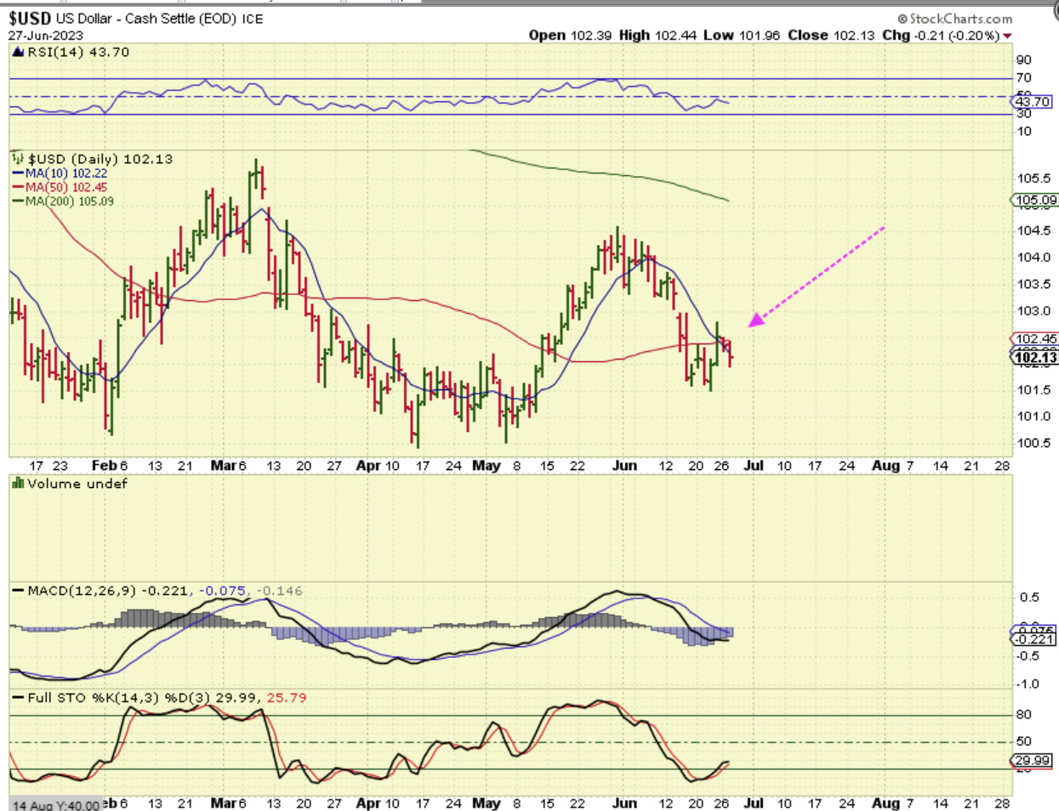
Task: Click the MA(50) 102.45 legend entry
Action: click(x=66, y=187)
